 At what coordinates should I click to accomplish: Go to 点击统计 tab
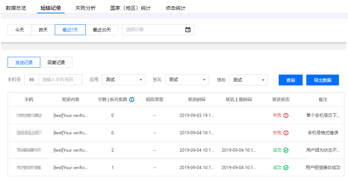[x=175, y=8]
